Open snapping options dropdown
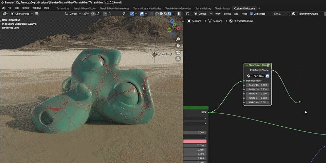 tap(98, 14)
